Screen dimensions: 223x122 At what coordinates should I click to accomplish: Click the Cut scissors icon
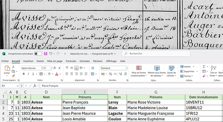point(13,67)
